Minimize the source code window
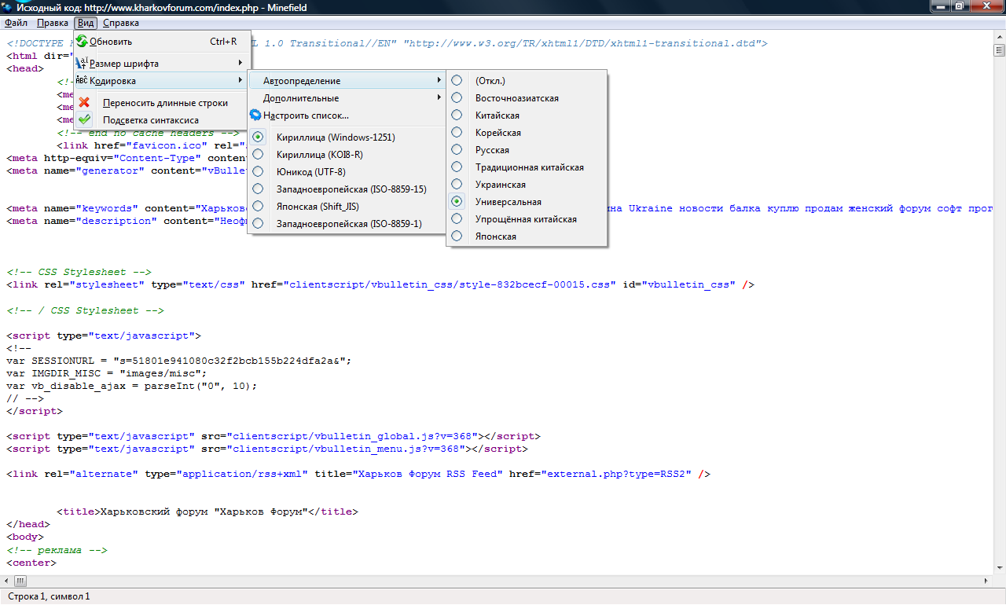The image size is (1006, 605). 941,6
